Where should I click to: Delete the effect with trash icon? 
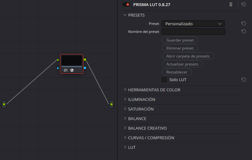tap(231, 4)
